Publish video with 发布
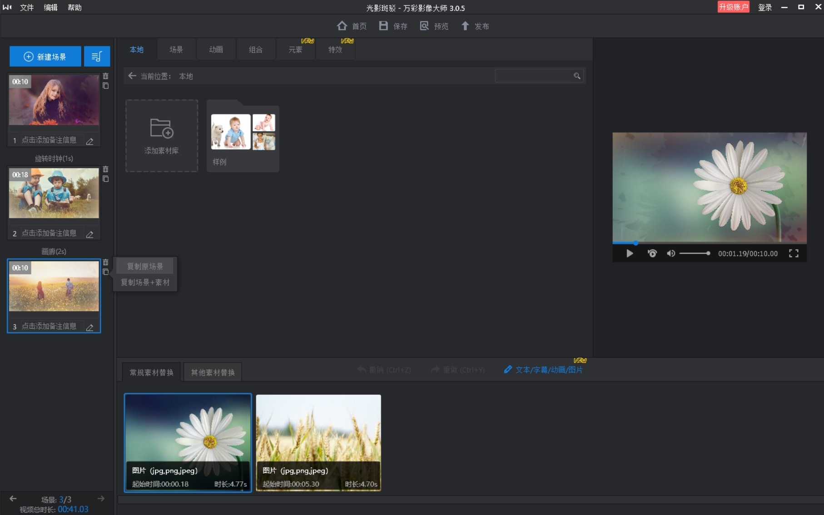The width and height of the screenshot is (824, 515). (x=475, y=26)
